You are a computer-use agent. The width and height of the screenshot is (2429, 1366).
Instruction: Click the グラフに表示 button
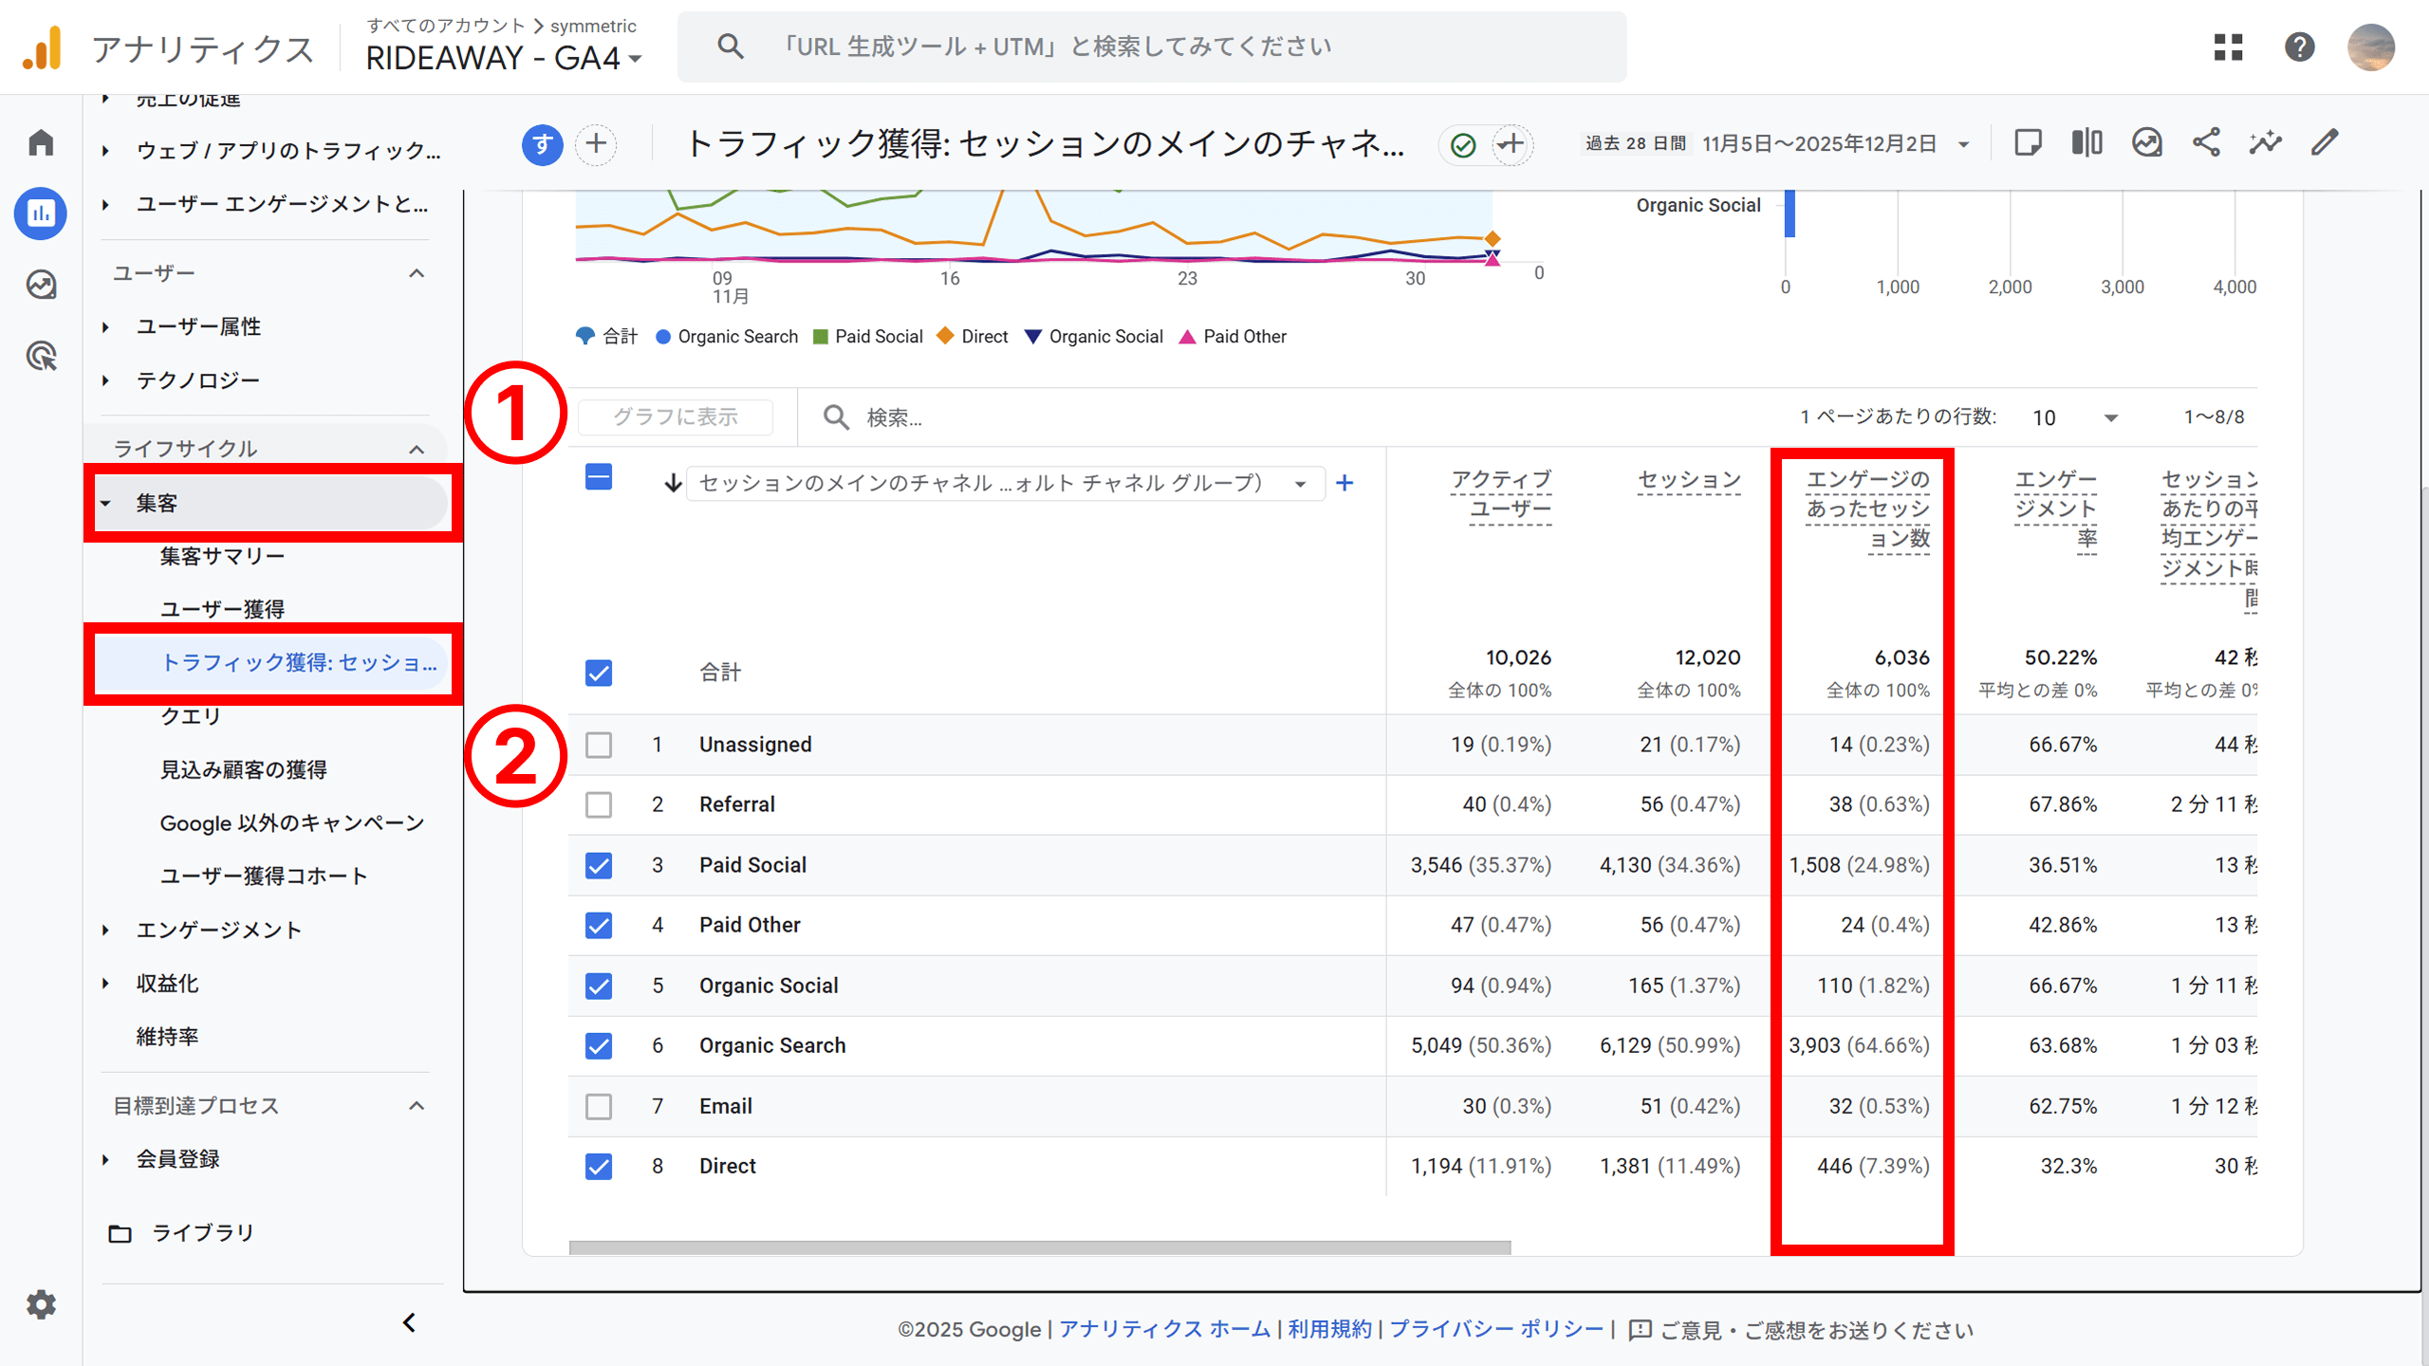click(x=676, y=416)
